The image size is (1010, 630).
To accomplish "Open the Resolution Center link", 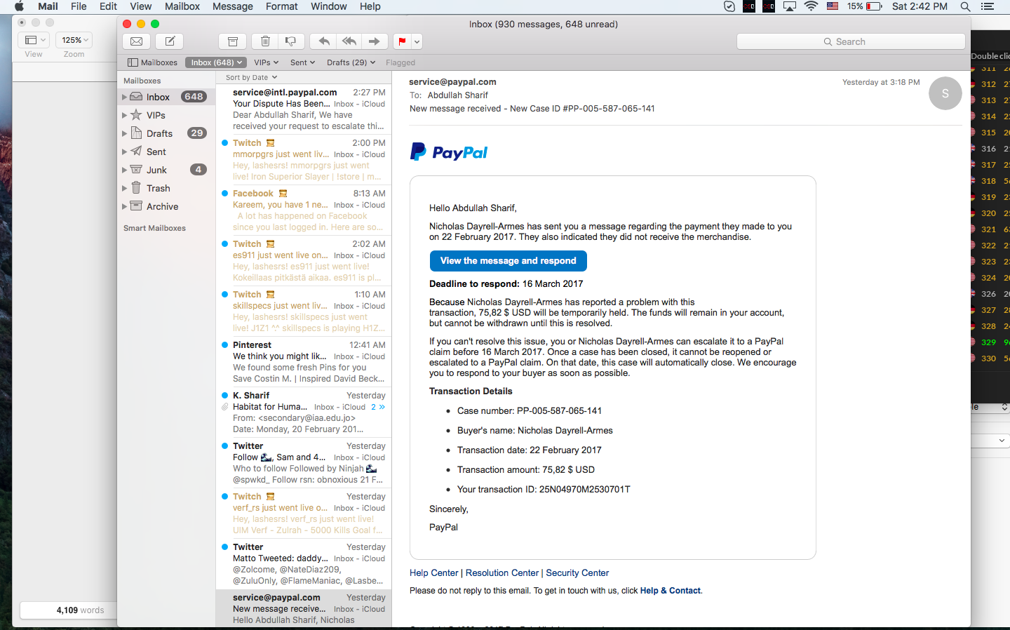I will [502, 573].
